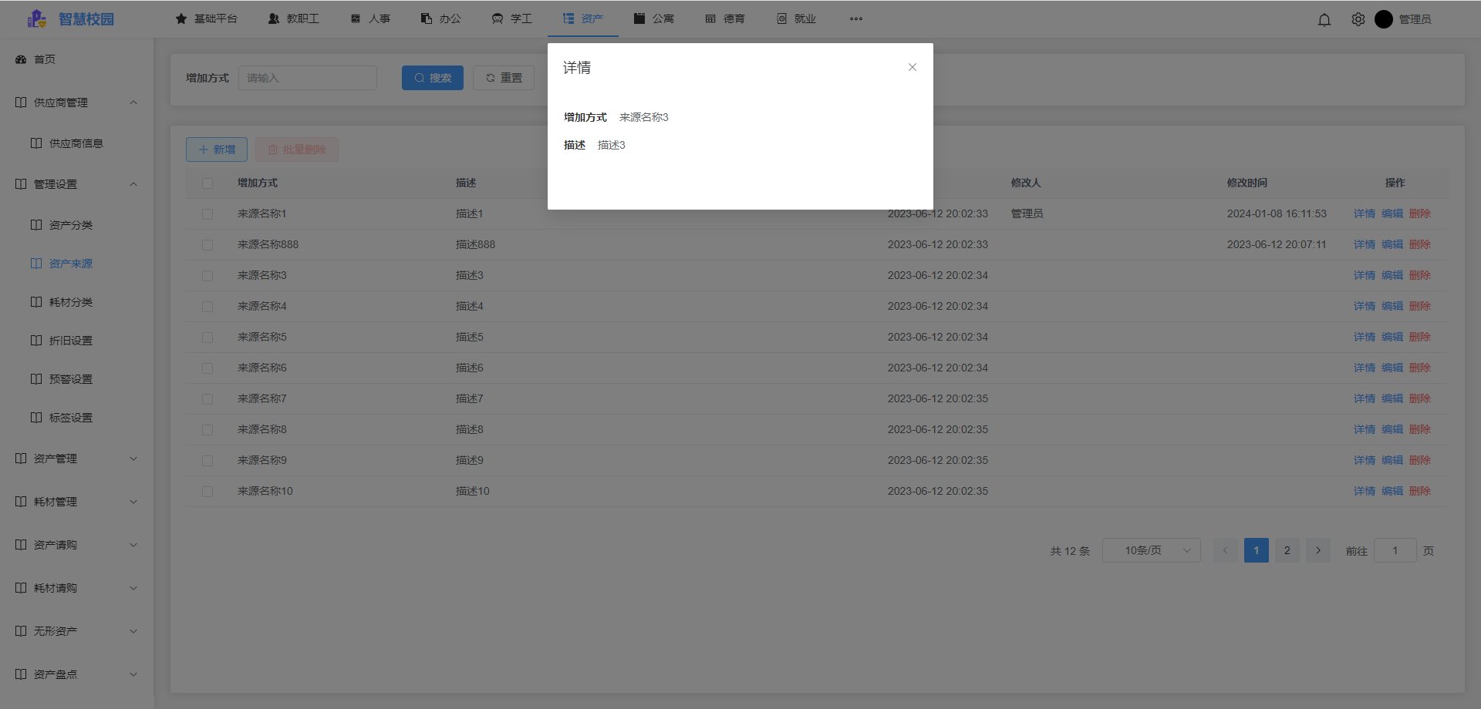Open the 学工 top navigation menu
Screen dimensions: 1481x709
511,18
